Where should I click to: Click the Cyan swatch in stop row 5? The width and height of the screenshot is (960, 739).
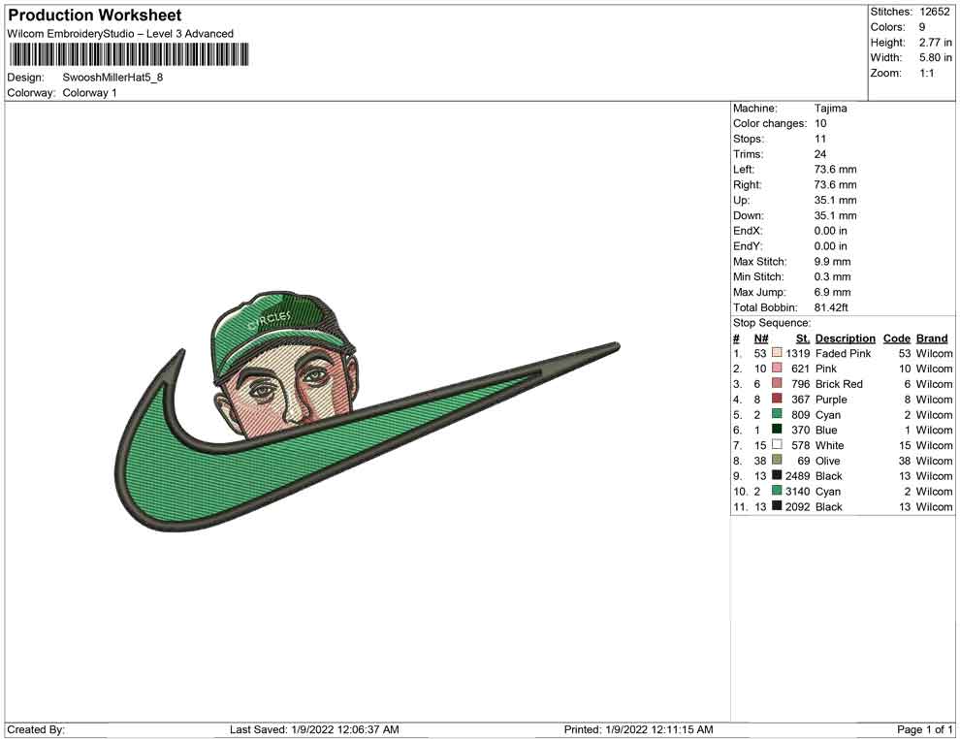[x=777, y=414]
